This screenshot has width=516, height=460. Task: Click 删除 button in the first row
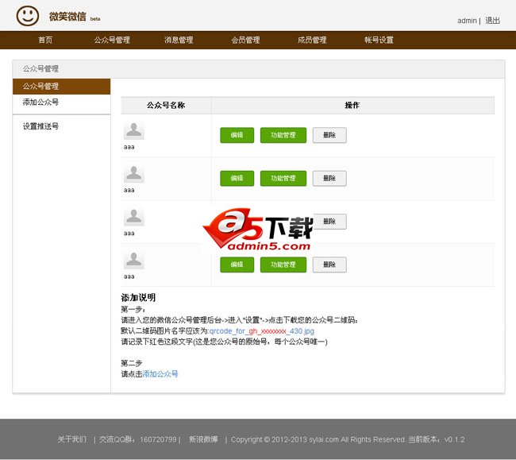[x=329, y=135]
